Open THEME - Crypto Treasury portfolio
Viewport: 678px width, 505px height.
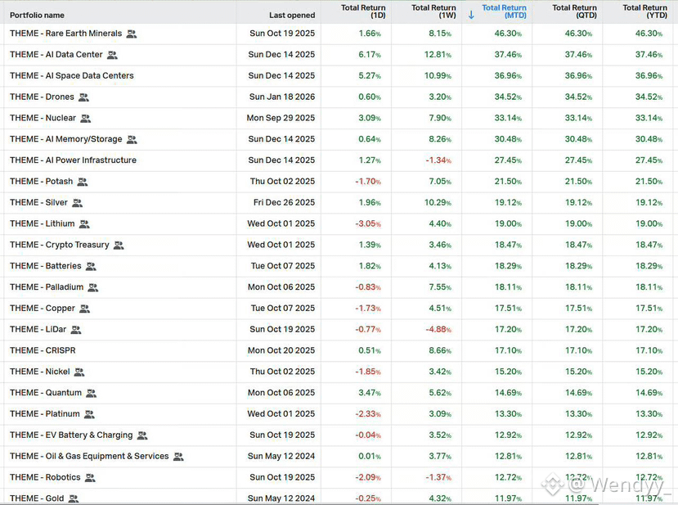click(x=60, y=245)
